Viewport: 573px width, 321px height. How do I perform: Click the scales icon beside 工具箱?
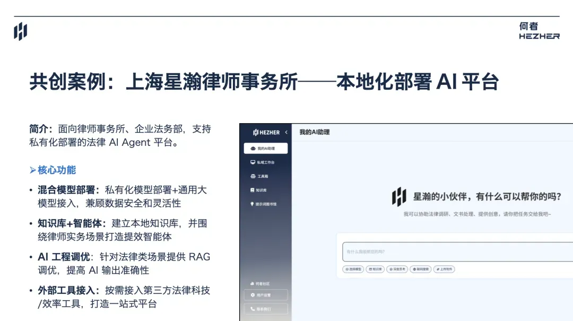(253, 176)
